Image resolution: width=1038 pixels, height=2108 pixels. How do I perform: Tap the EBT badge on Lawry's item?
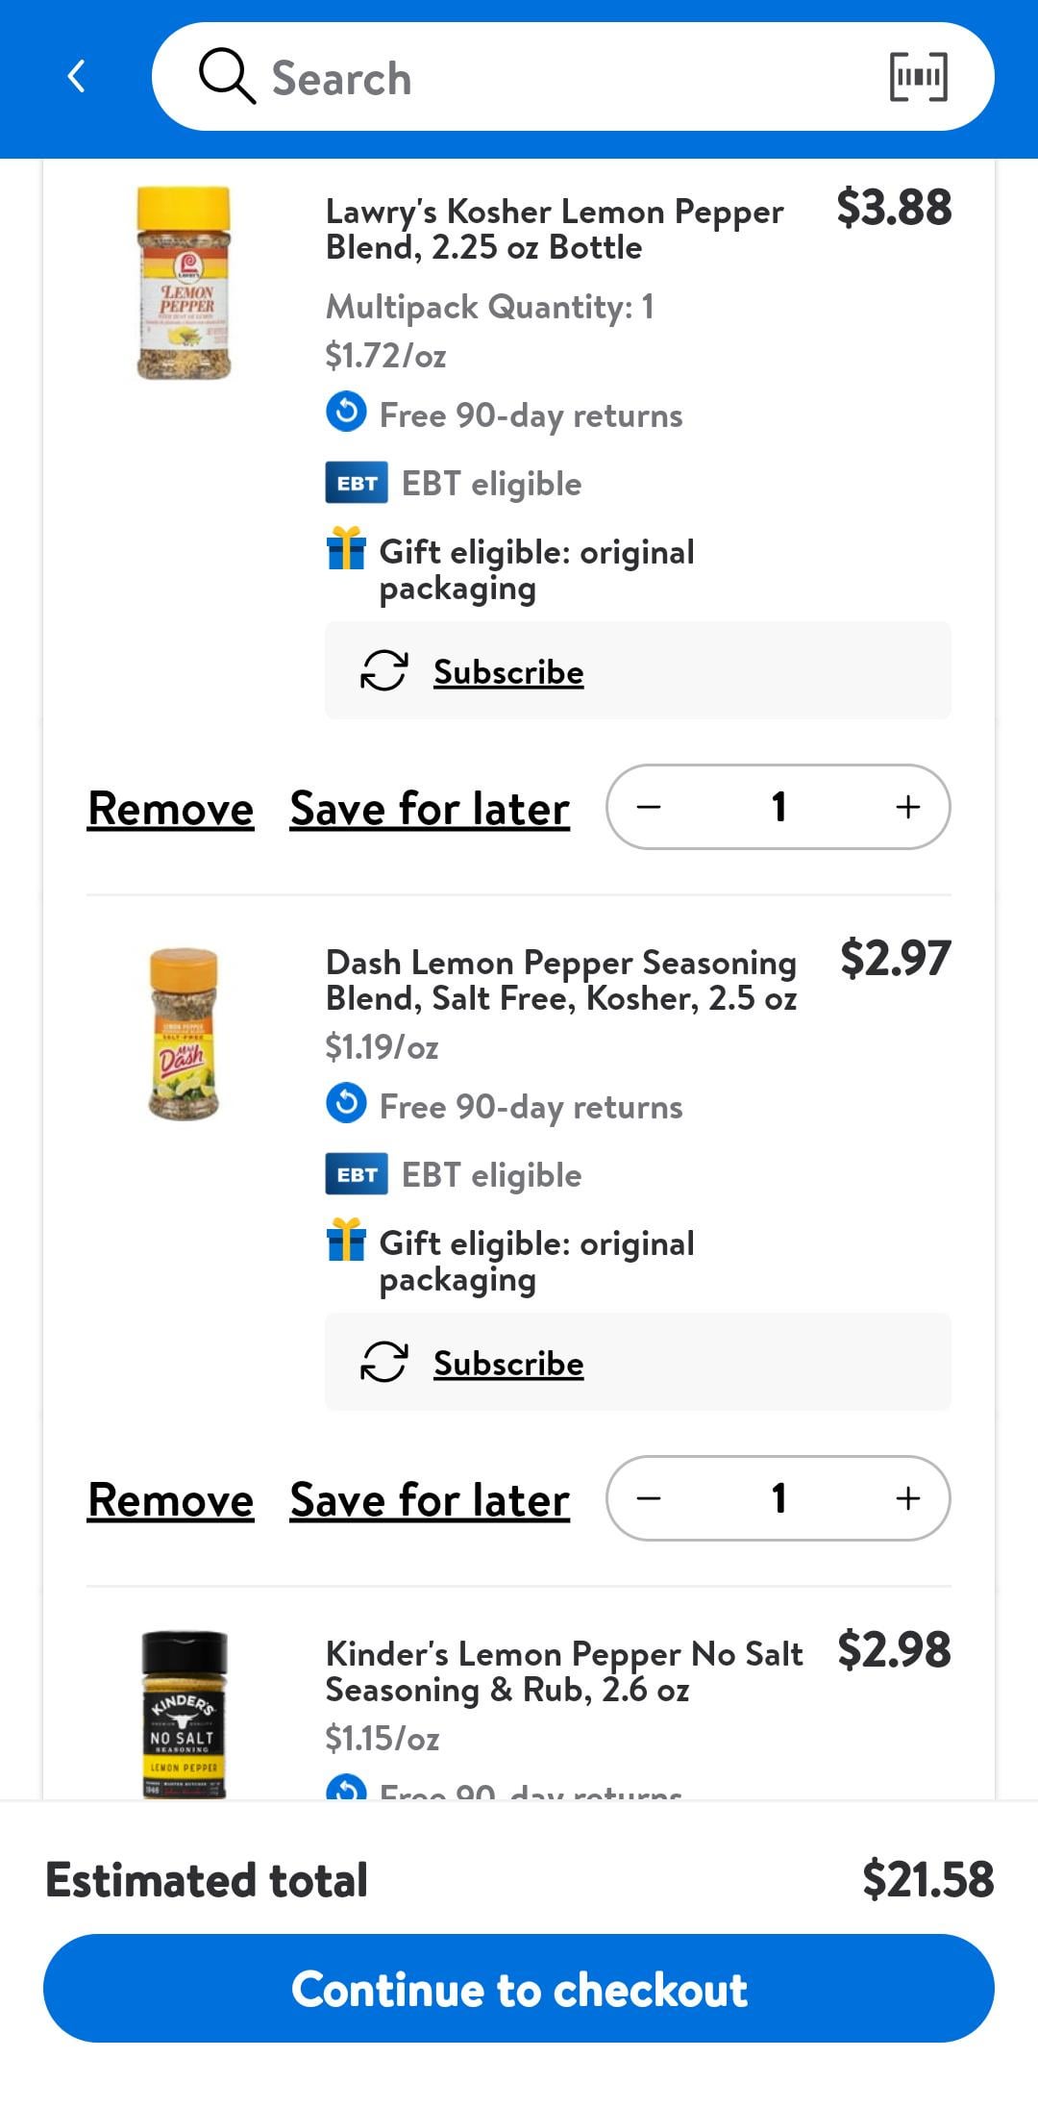(357, 483)
